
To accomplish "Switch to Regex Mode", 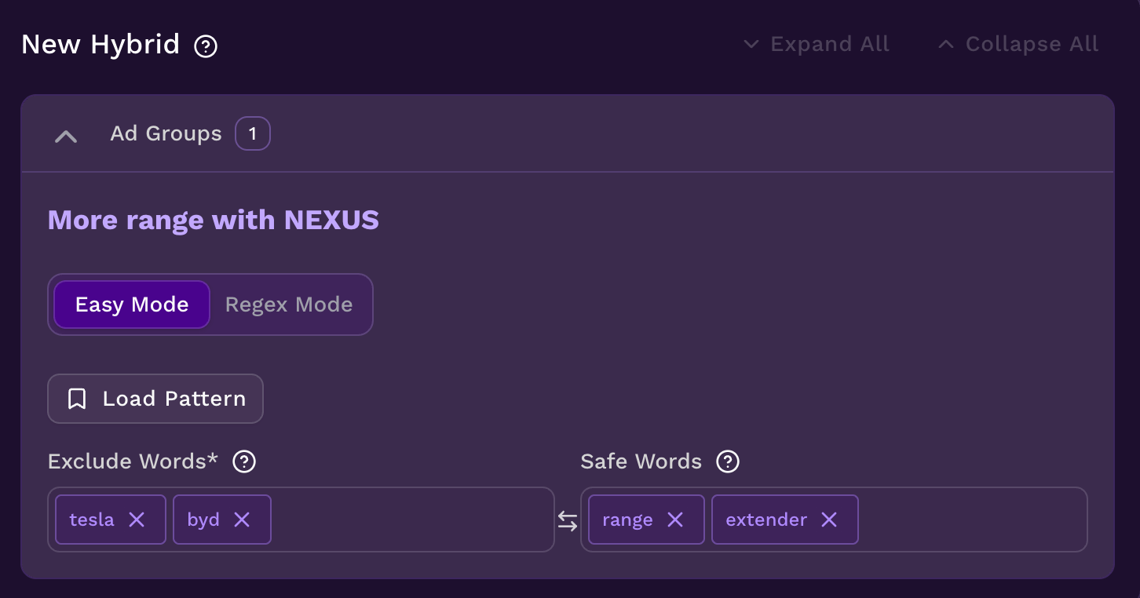I will coord(289,304).
